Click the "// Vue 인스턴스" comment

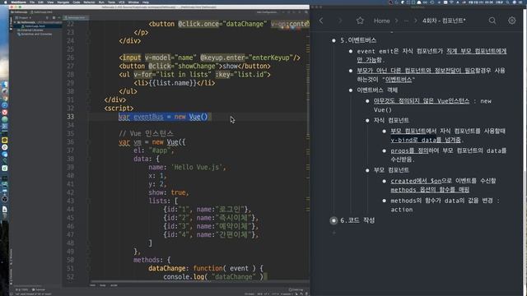tap(146, 133)
